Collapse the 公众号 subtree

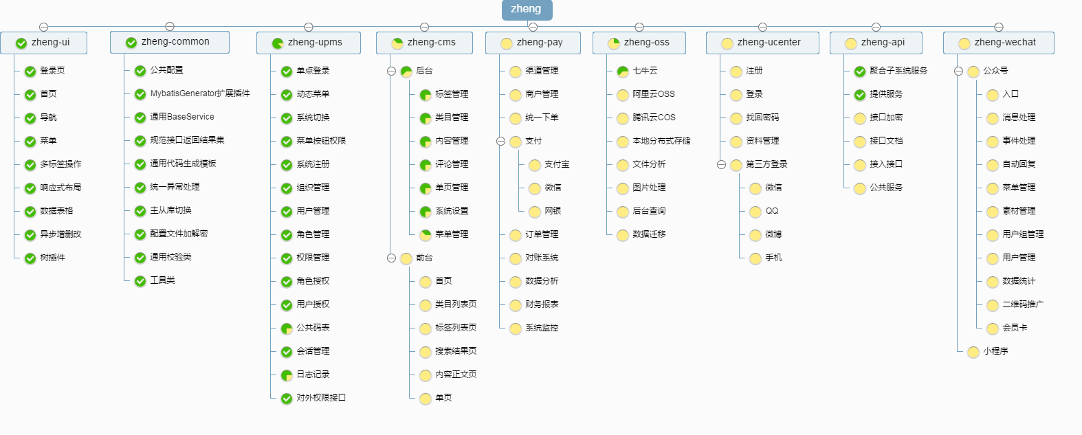point(958,71)
